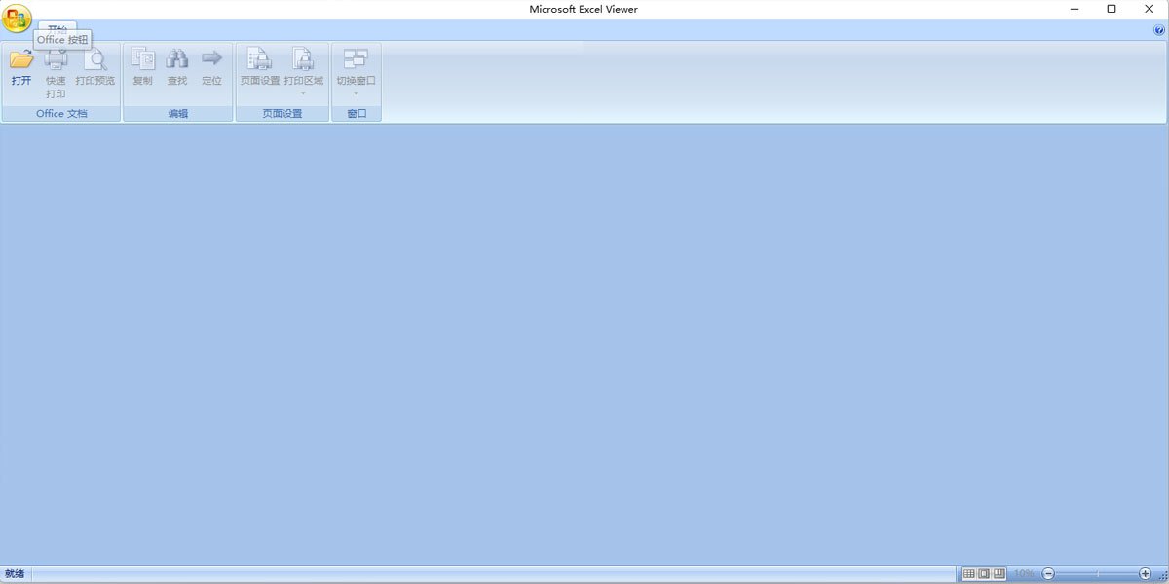Click the round Office button

[x=17, y=18]
